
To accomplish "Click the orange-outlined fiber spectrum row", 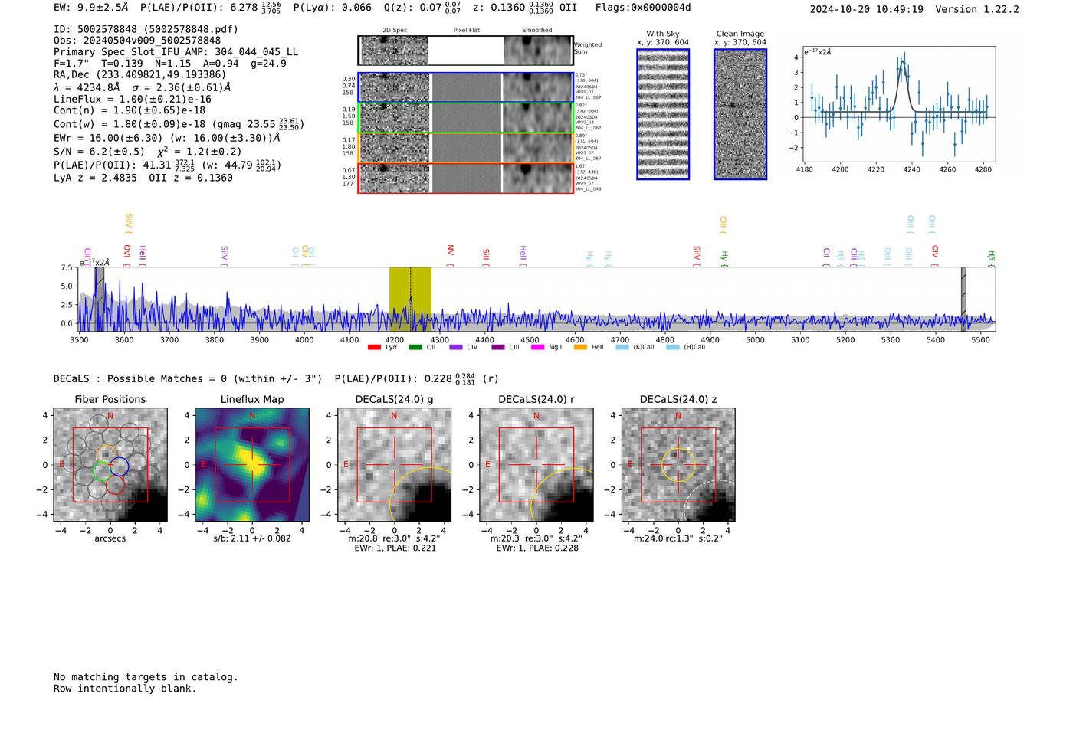I will 465,148.
